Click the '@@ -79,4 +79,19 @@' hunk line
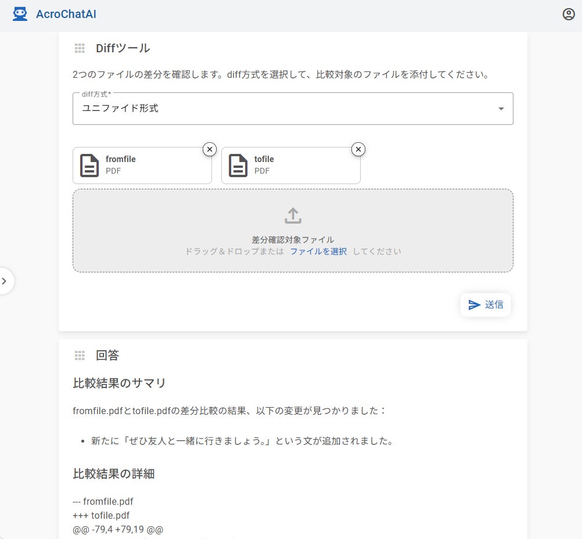Image resolution: width=582 pixels, height=539 pixels. [x=118, y=530]
